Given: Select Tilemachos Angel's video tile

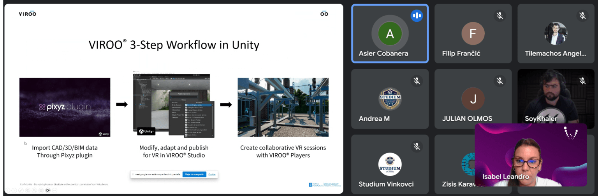Looking at the screenshot, I should 556,33.
